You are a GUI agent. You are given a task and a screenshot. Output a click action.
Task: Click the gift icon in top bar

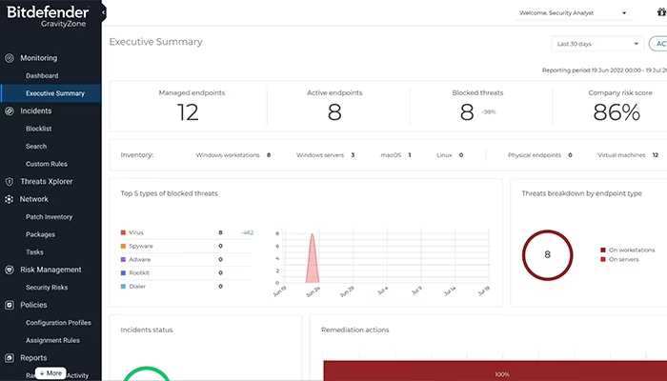point(661,12)
